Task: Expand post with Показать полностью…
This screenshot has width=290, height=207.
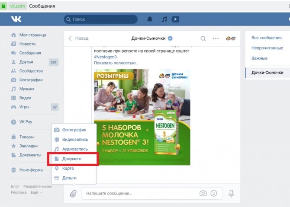Action: coord(116,63)
